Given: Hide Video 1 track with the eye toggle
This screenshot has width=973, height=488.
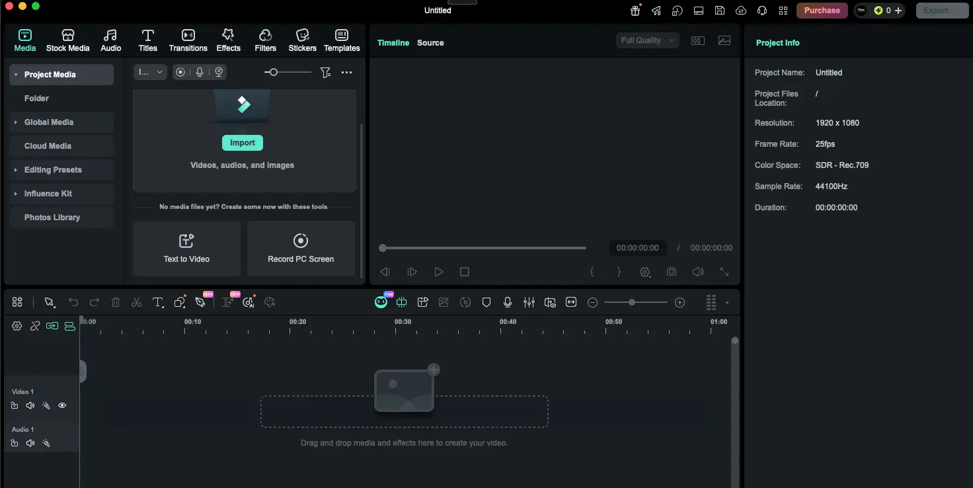Looking at the screenshot, I should (x=62, y=405).
